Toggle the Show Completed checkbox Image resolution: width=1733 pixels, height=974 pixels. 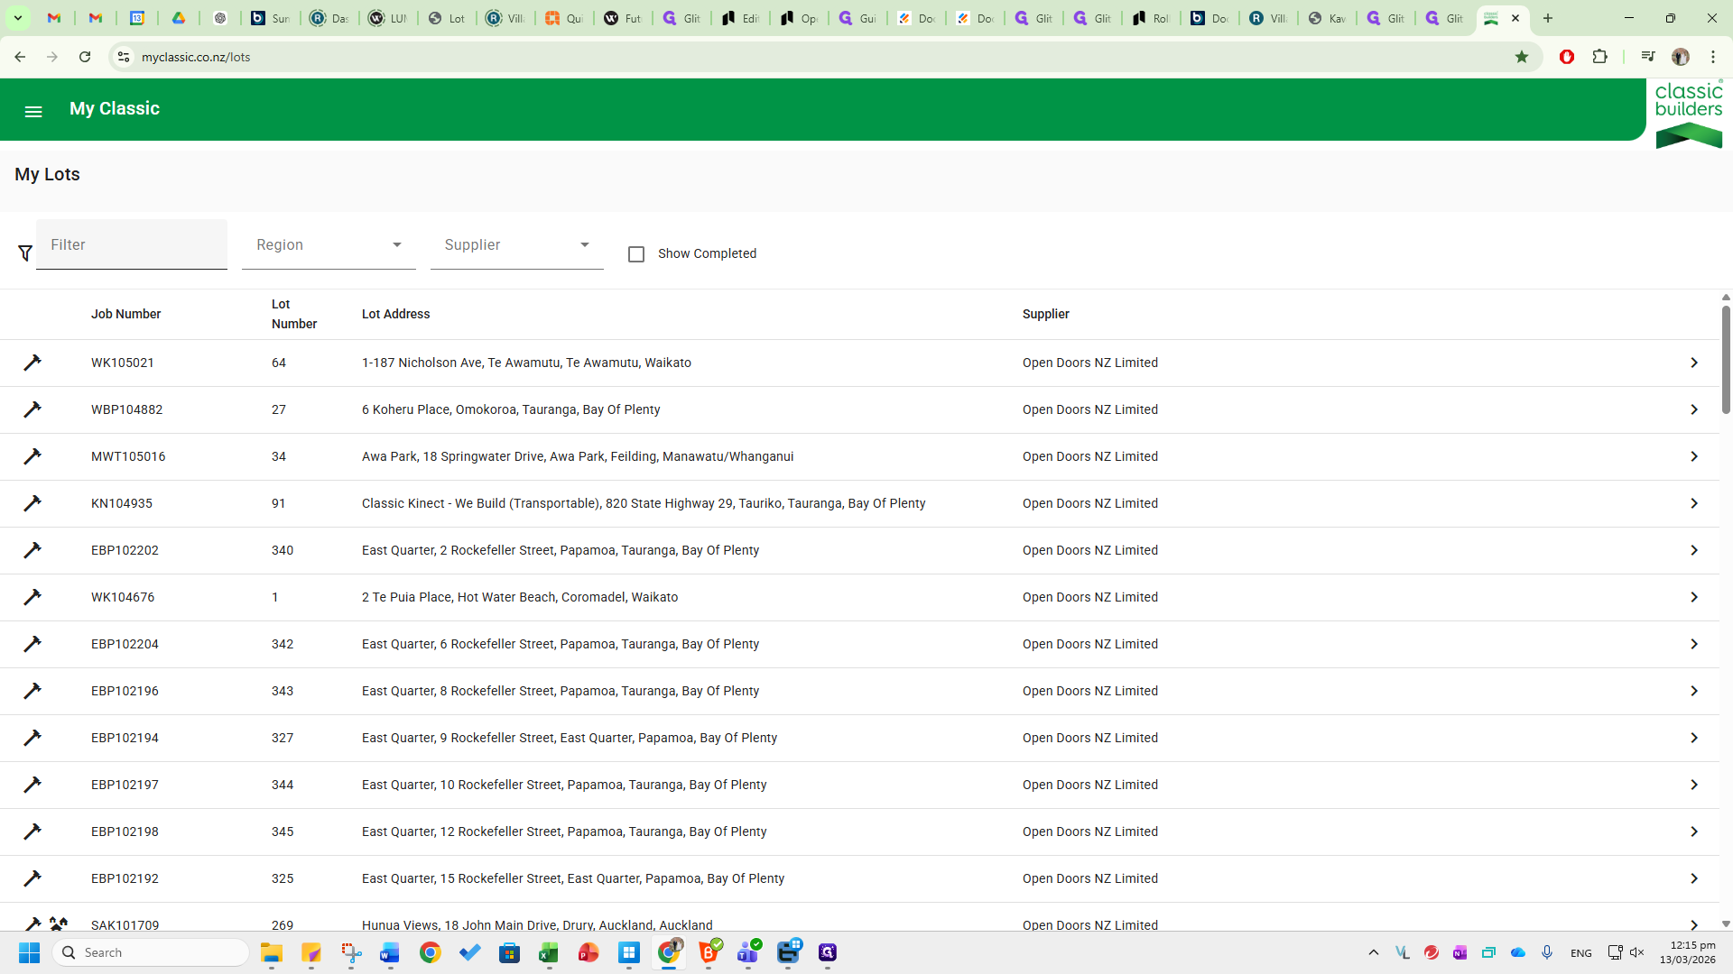(x=636, y=254)
